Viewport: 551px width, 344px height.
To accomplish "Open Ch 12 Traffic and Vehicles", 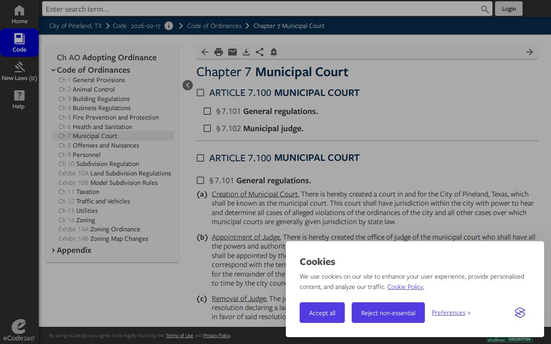I will (94, 201).
